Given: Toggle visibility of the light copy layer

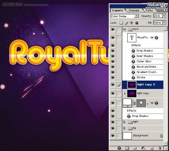Looking at the screenshot, I should (x=113, y=93).
